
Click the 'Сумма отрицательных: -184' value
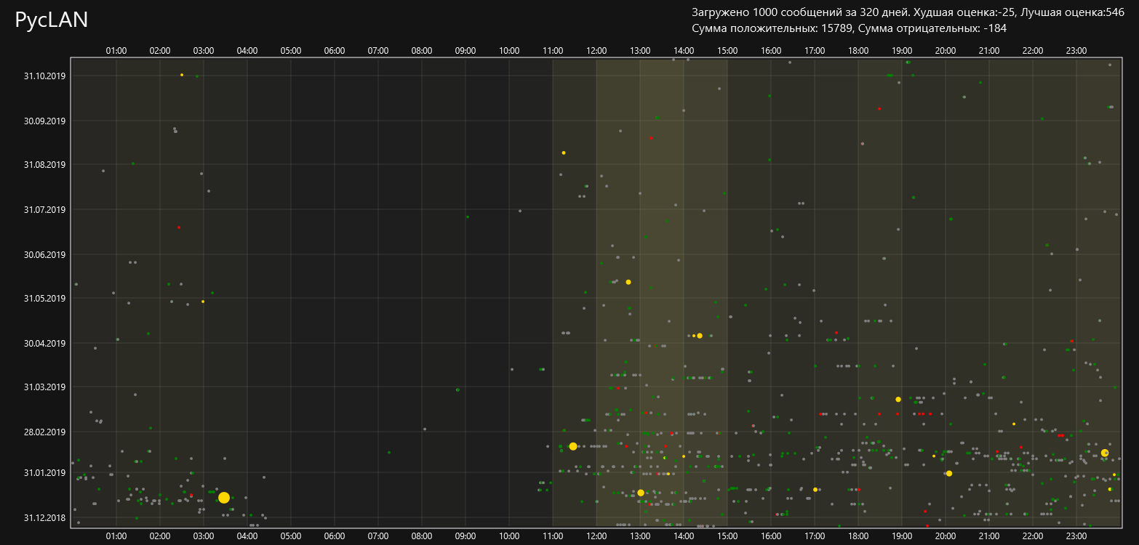(932, 28)
